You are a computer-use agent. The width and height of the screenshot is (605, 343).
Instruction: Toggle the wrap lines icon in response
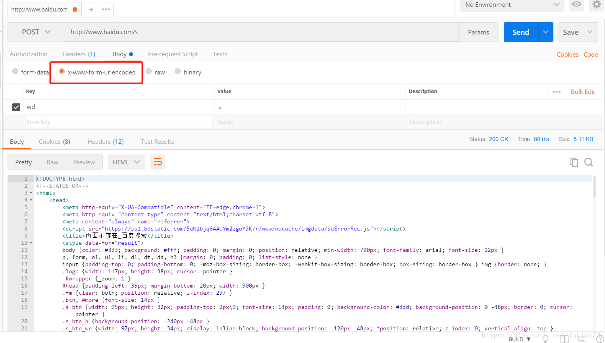[158, 162]
